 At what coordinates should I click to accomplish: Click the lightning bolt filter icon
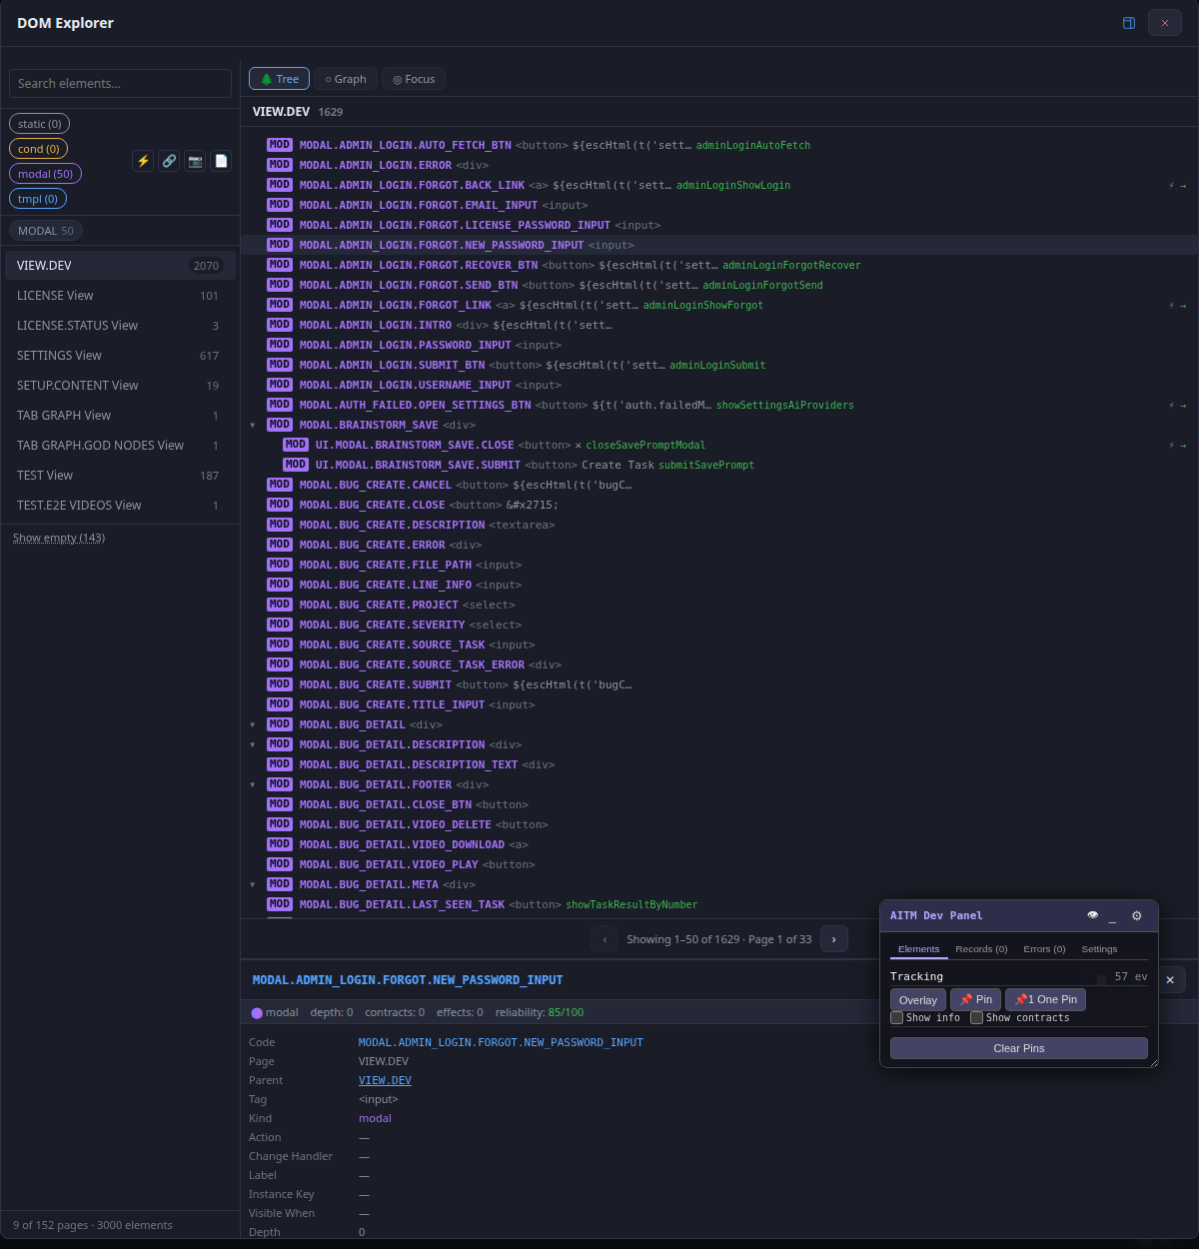(x=144, y=161)
